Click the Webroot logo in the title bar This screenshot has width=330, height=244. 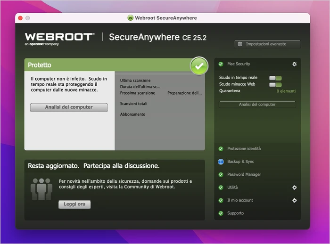130,18
